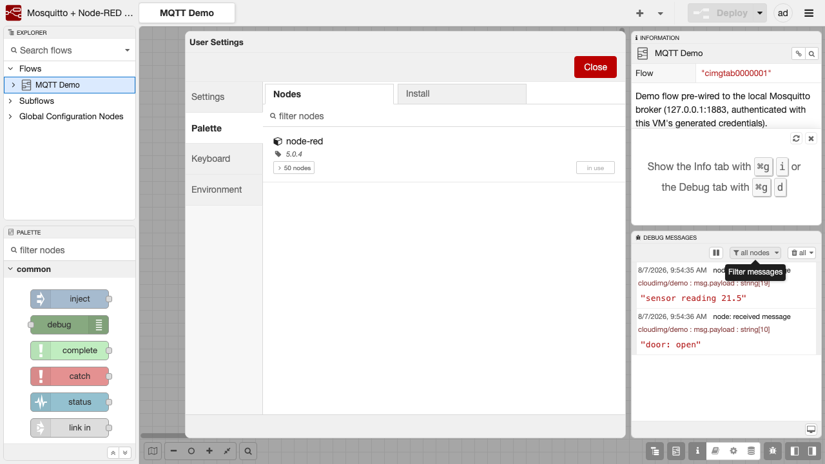Image resolution: width=825 pixels, height=464 pixels.
Task: Expand the MQTT Demo flow in Explorer
Action: click(13, 84)
